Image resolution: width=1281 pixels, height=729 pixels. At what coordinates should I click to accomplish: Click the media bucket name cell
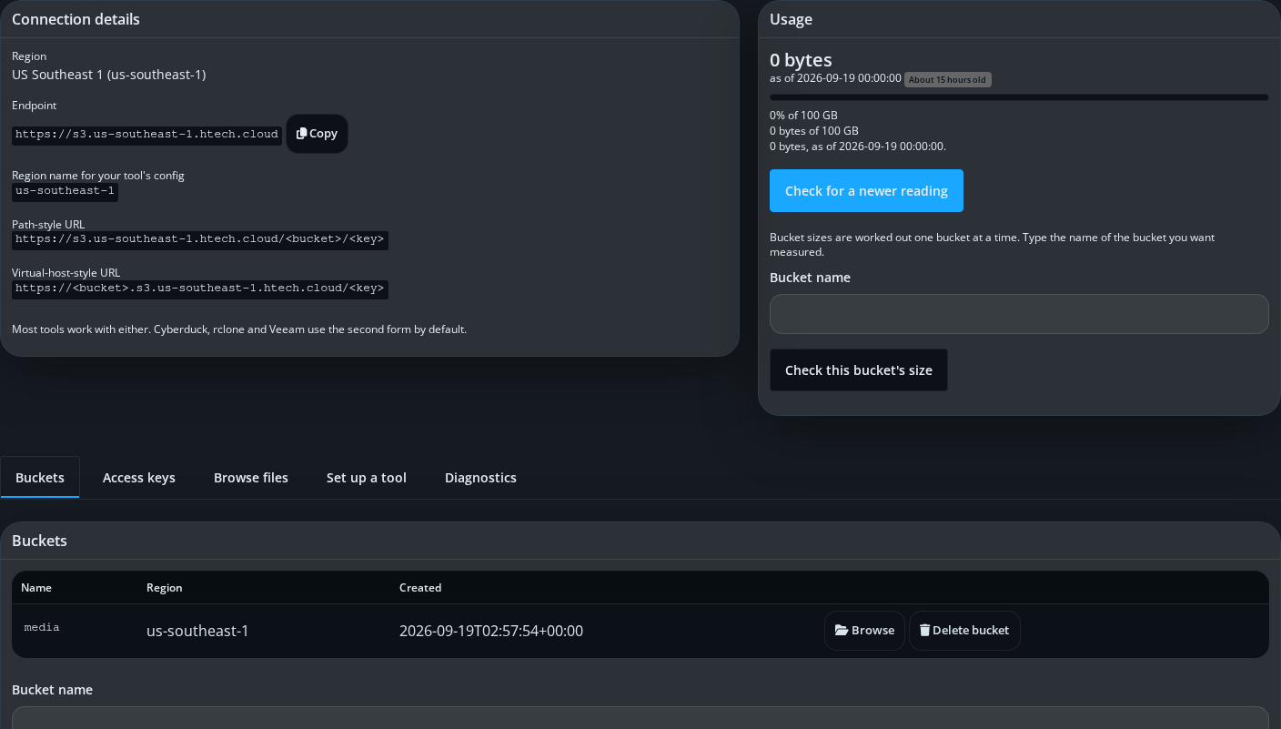coord(42,628)
